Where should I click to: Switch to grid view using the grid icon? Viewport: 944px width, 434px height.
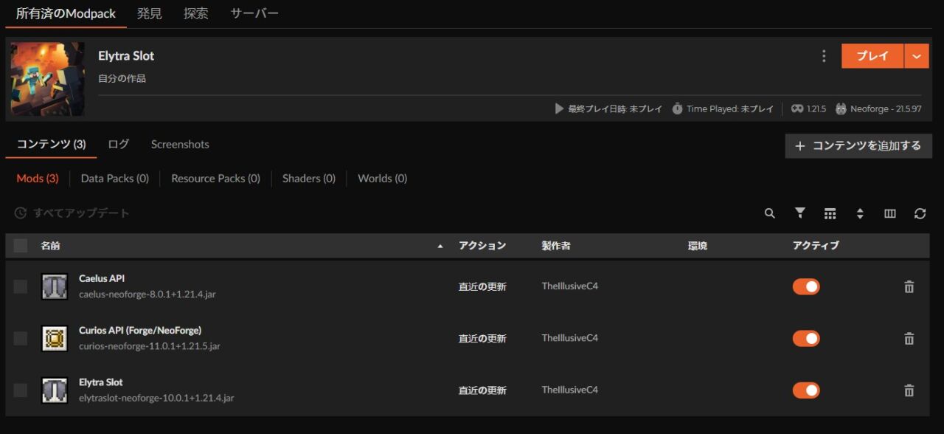(830, 213)
